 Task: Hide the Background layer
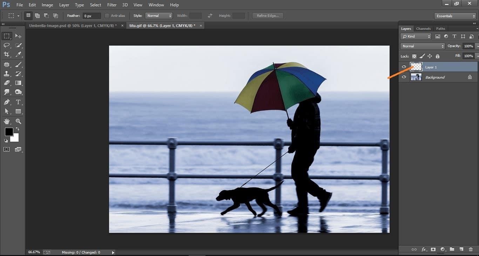point(404,77)
